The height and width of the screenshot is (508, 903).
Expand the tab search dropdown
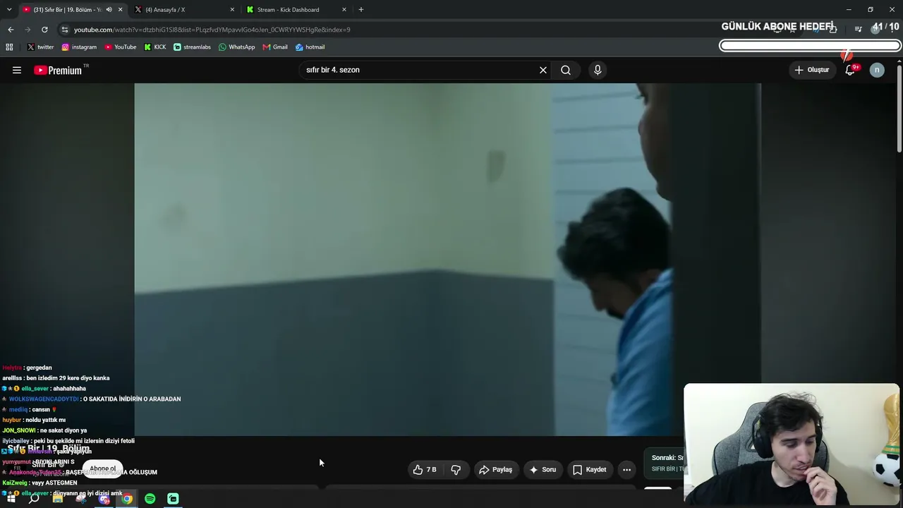pos(9,10)
